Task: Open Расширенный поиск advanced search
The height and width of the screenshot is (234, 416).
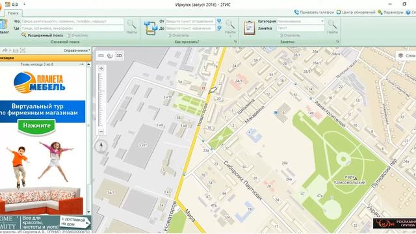Action: tap(43, 35)
